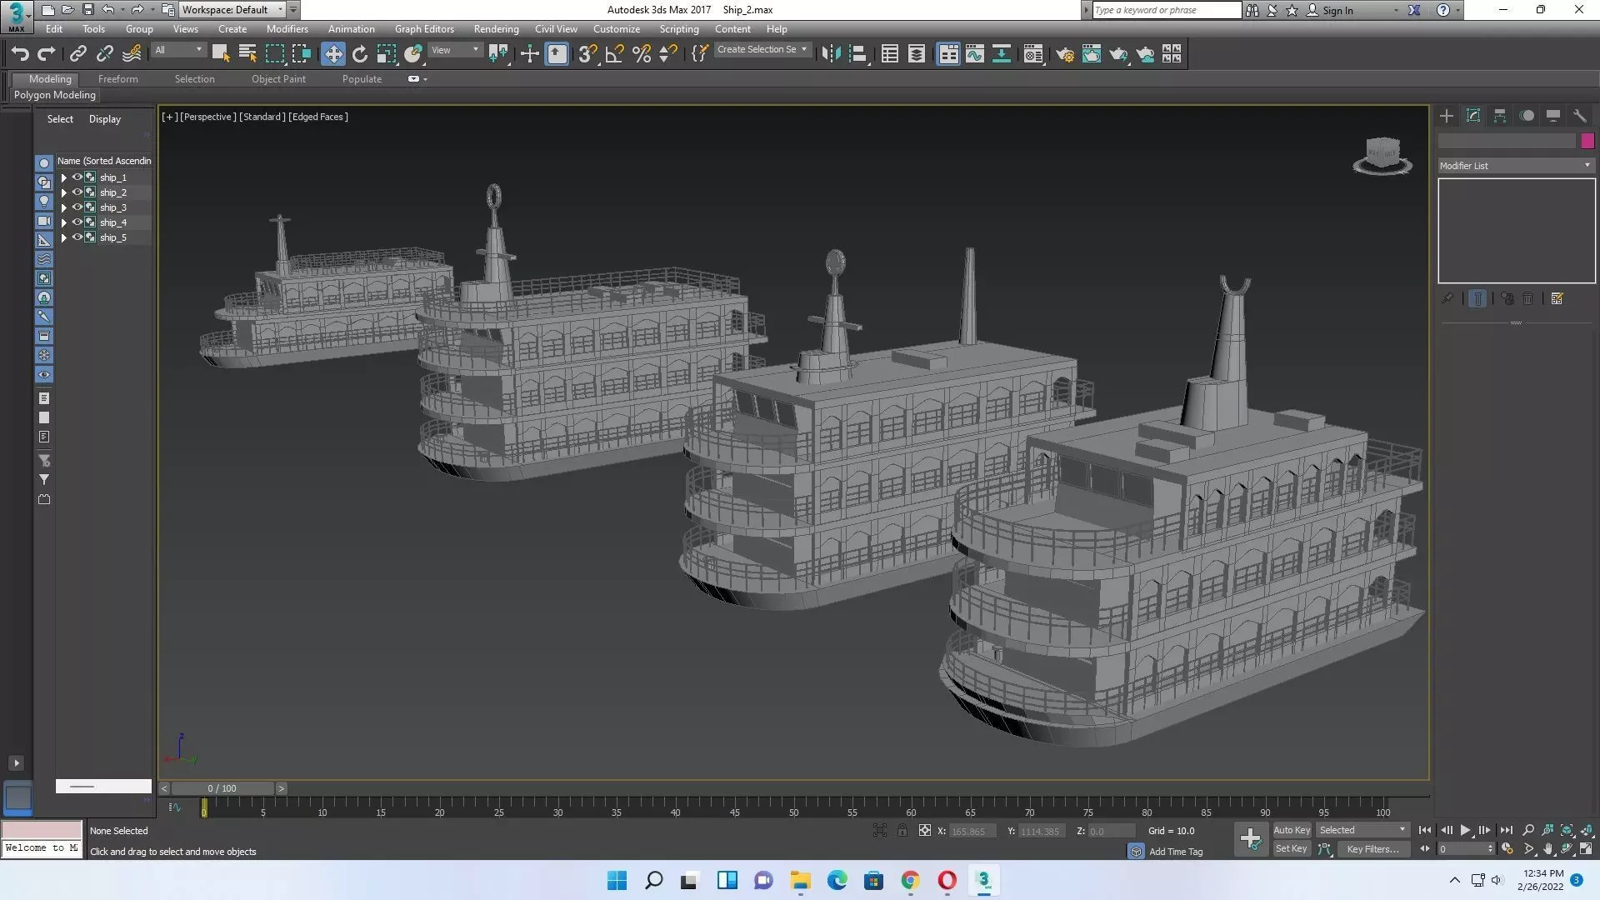Click the magenta object color swatch
The width and height of the screenshot is (1600, 900).
click(x=1587, y=141)
